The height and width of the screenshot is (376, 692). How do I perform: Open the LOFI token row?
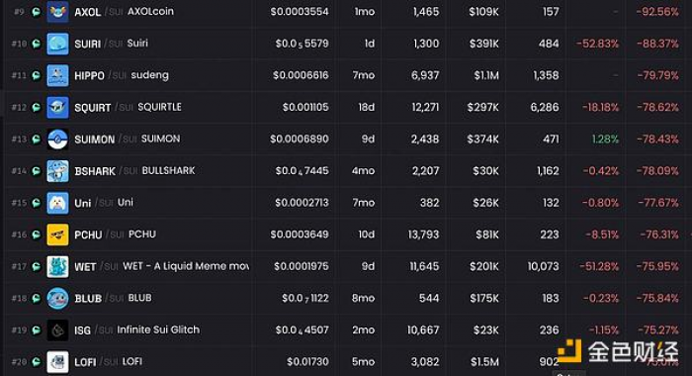point(346,362)
